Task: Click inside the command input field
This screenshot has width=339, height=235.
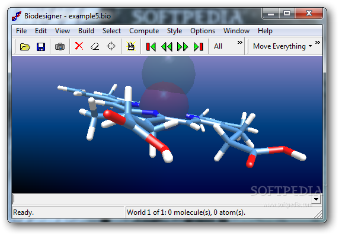Action: [x=162, y=199]
